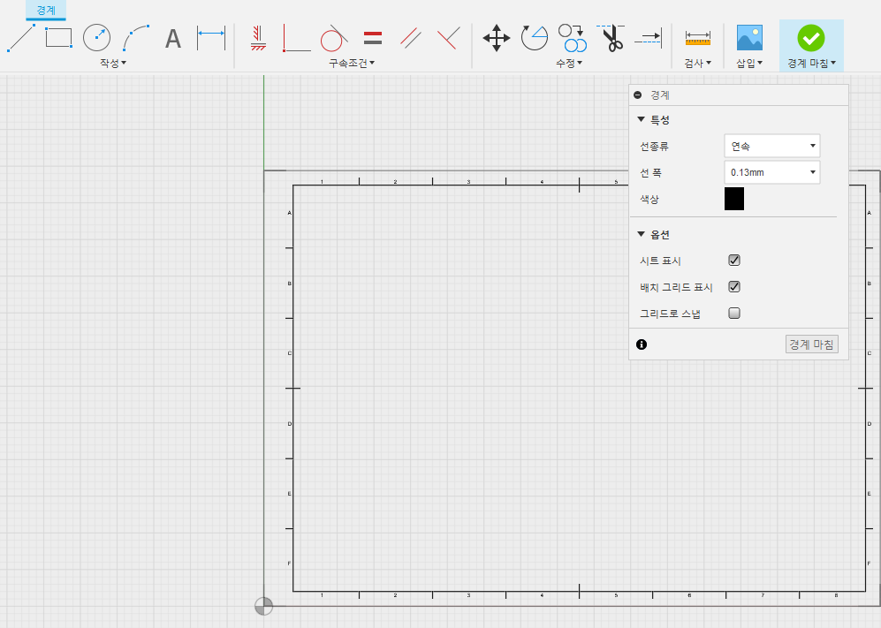Collapse the 옵션 section

641,234
